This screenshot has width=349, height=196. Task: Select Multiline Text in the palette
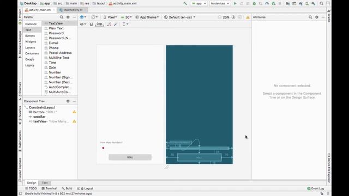pyautogui.click(x=59, y=58)
